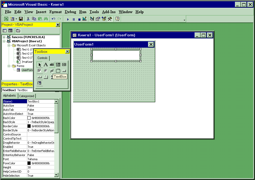
Task: Select the ListBox tool in the Toolbox
Action: click(64, 65)
